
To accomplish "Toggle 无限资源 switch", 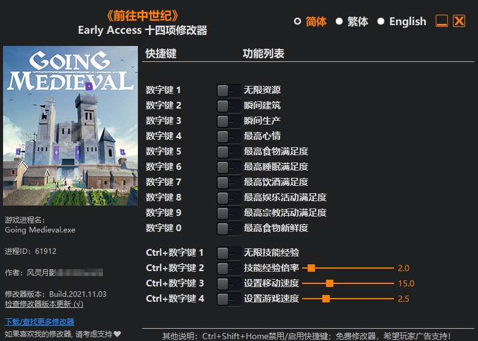I will (x=229, y=91).
